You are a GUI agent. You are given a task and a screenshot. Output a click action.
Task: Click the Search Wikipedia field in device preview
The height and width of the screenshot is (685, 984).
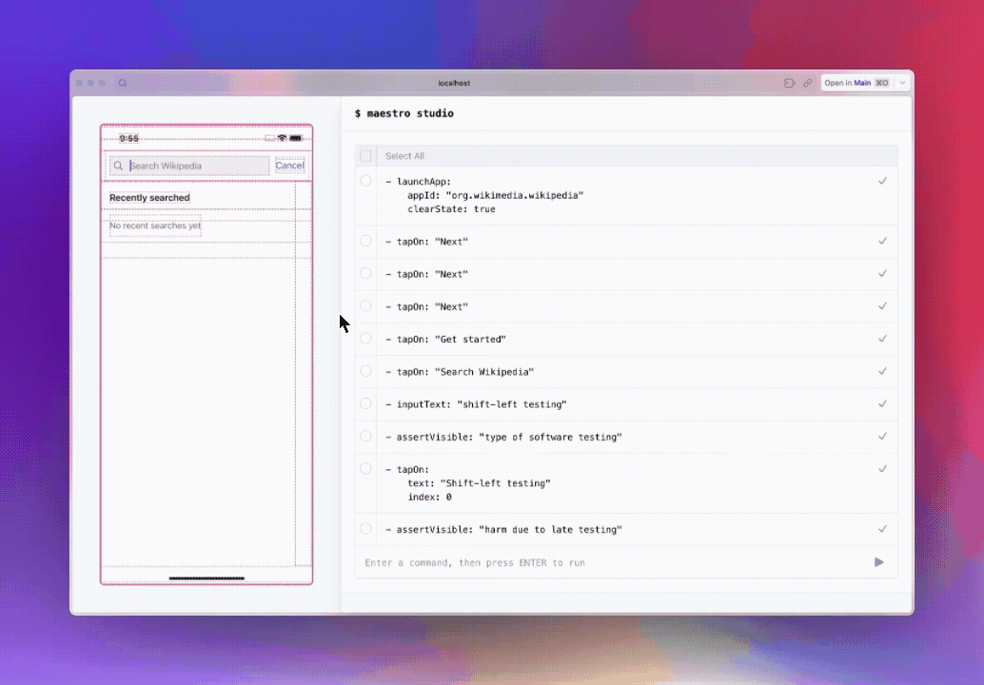pyautogui.click(x=189, y=166)
